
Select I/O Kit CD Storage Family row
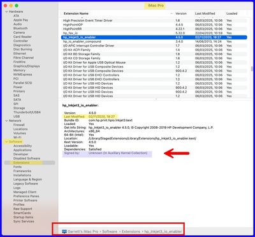click(154, 59)
